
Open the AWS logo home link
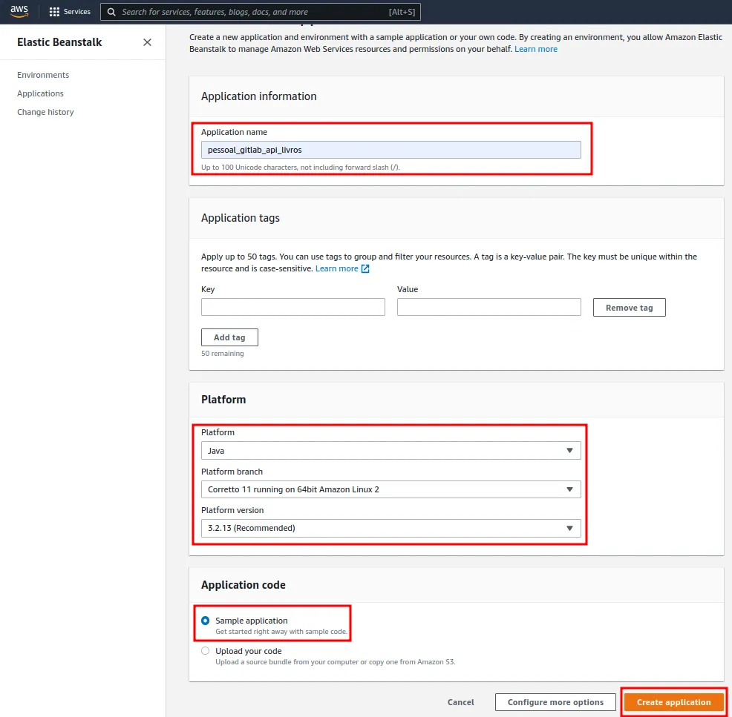(x=19, y=11)
